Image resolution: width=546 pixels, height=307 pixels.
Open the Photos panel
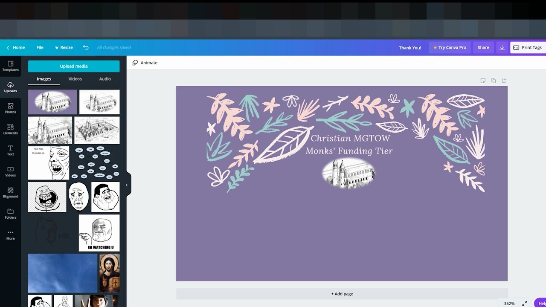click(10, 108)
